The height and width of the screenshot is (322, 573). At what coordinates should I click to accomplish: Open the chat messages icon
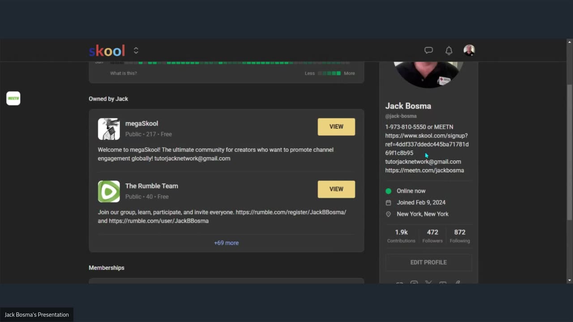pos(428,51)
